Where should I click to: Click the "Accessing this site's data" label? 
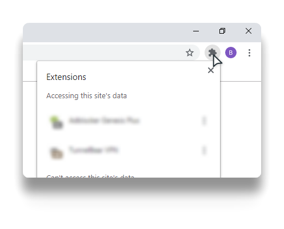tap(86, 96)
